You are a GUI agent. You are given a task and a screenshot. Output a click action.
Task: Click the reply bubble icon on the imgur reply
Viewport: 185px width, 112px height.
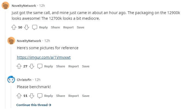click(x=40, y=66)
